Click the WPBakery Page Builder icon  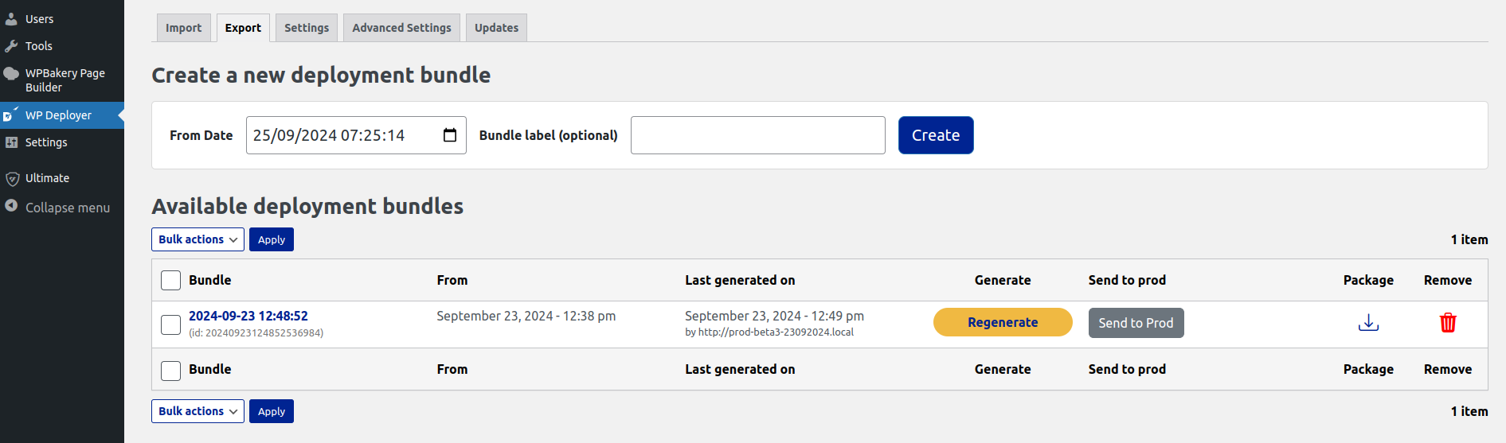tap(11, 73)
